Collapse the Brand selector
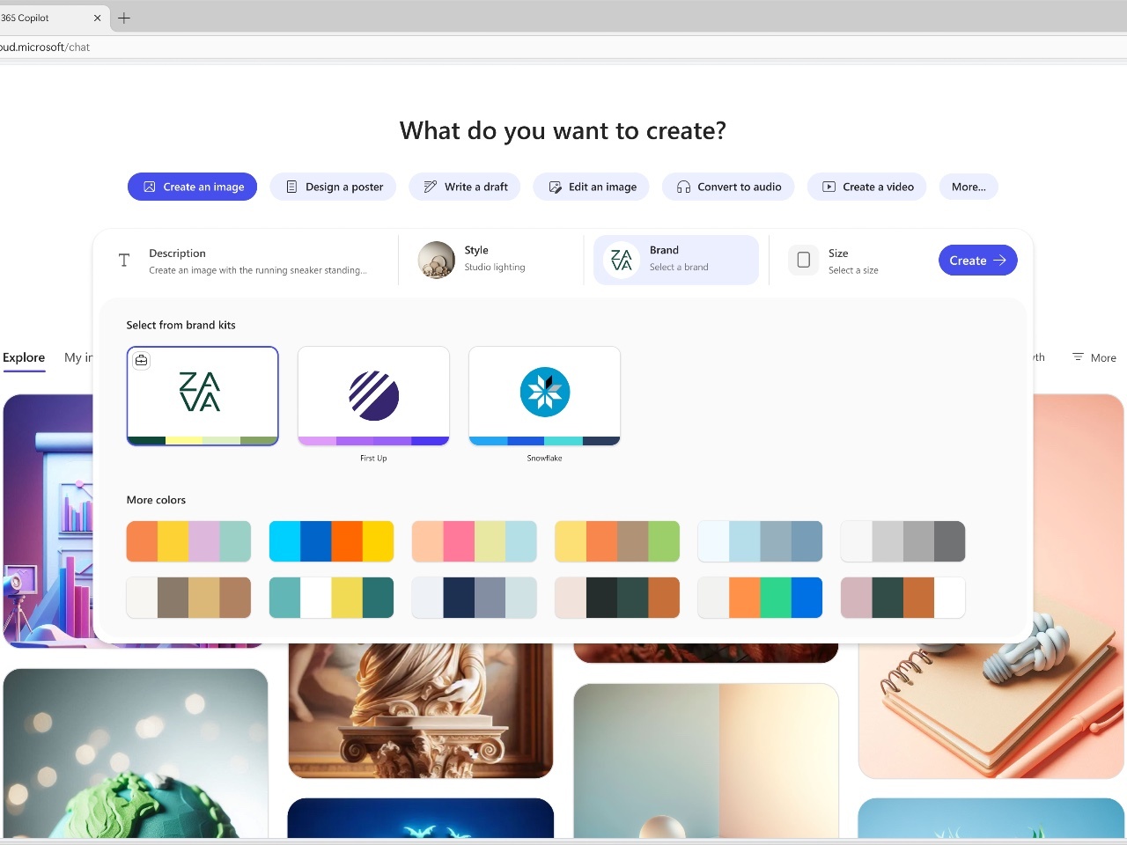This screenshot has width=1127, height=845. [x=676, y=260]
